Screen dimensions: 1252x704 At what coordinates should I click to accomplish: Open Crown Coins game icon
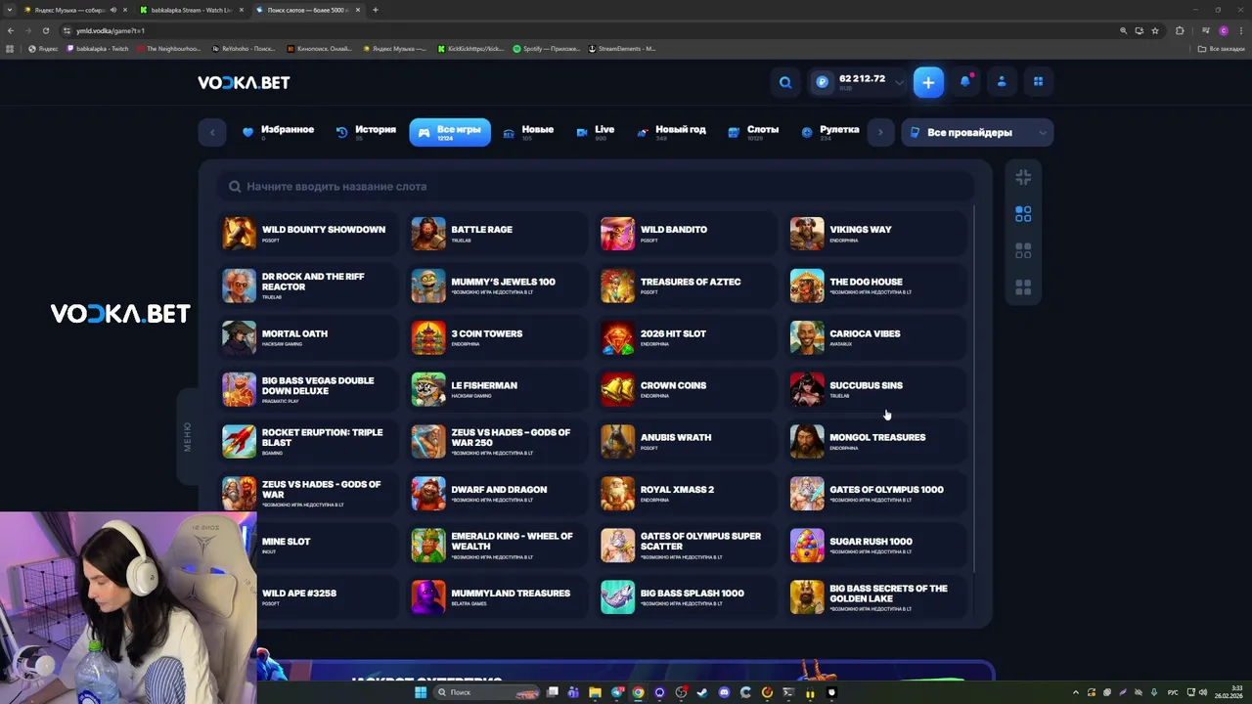(x=617, y=389)
